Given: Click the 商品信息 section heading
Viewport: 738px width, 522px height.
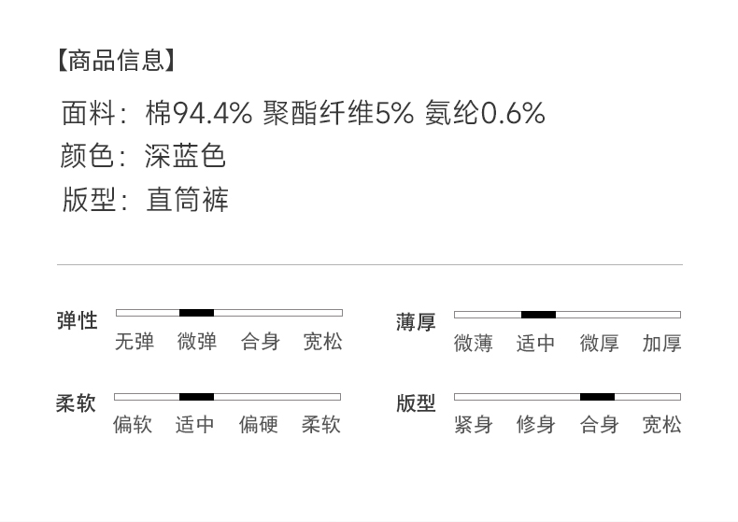Looking at the screenshot, I should [x=116, y=62].
